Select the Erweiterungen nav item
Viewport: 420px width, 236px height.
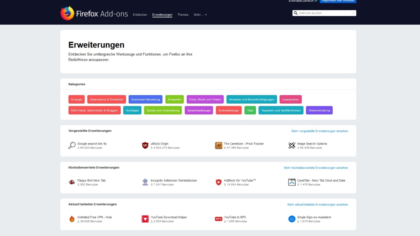[162, 15]
